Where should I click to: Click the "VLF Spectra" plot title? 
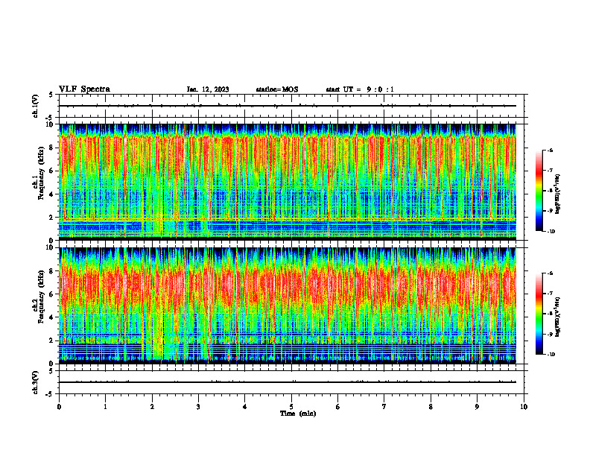coord(85,89)
